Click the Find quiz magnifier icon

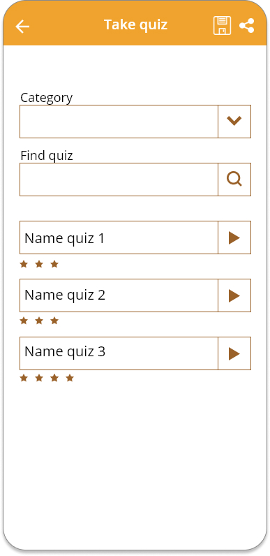point(234,180)
